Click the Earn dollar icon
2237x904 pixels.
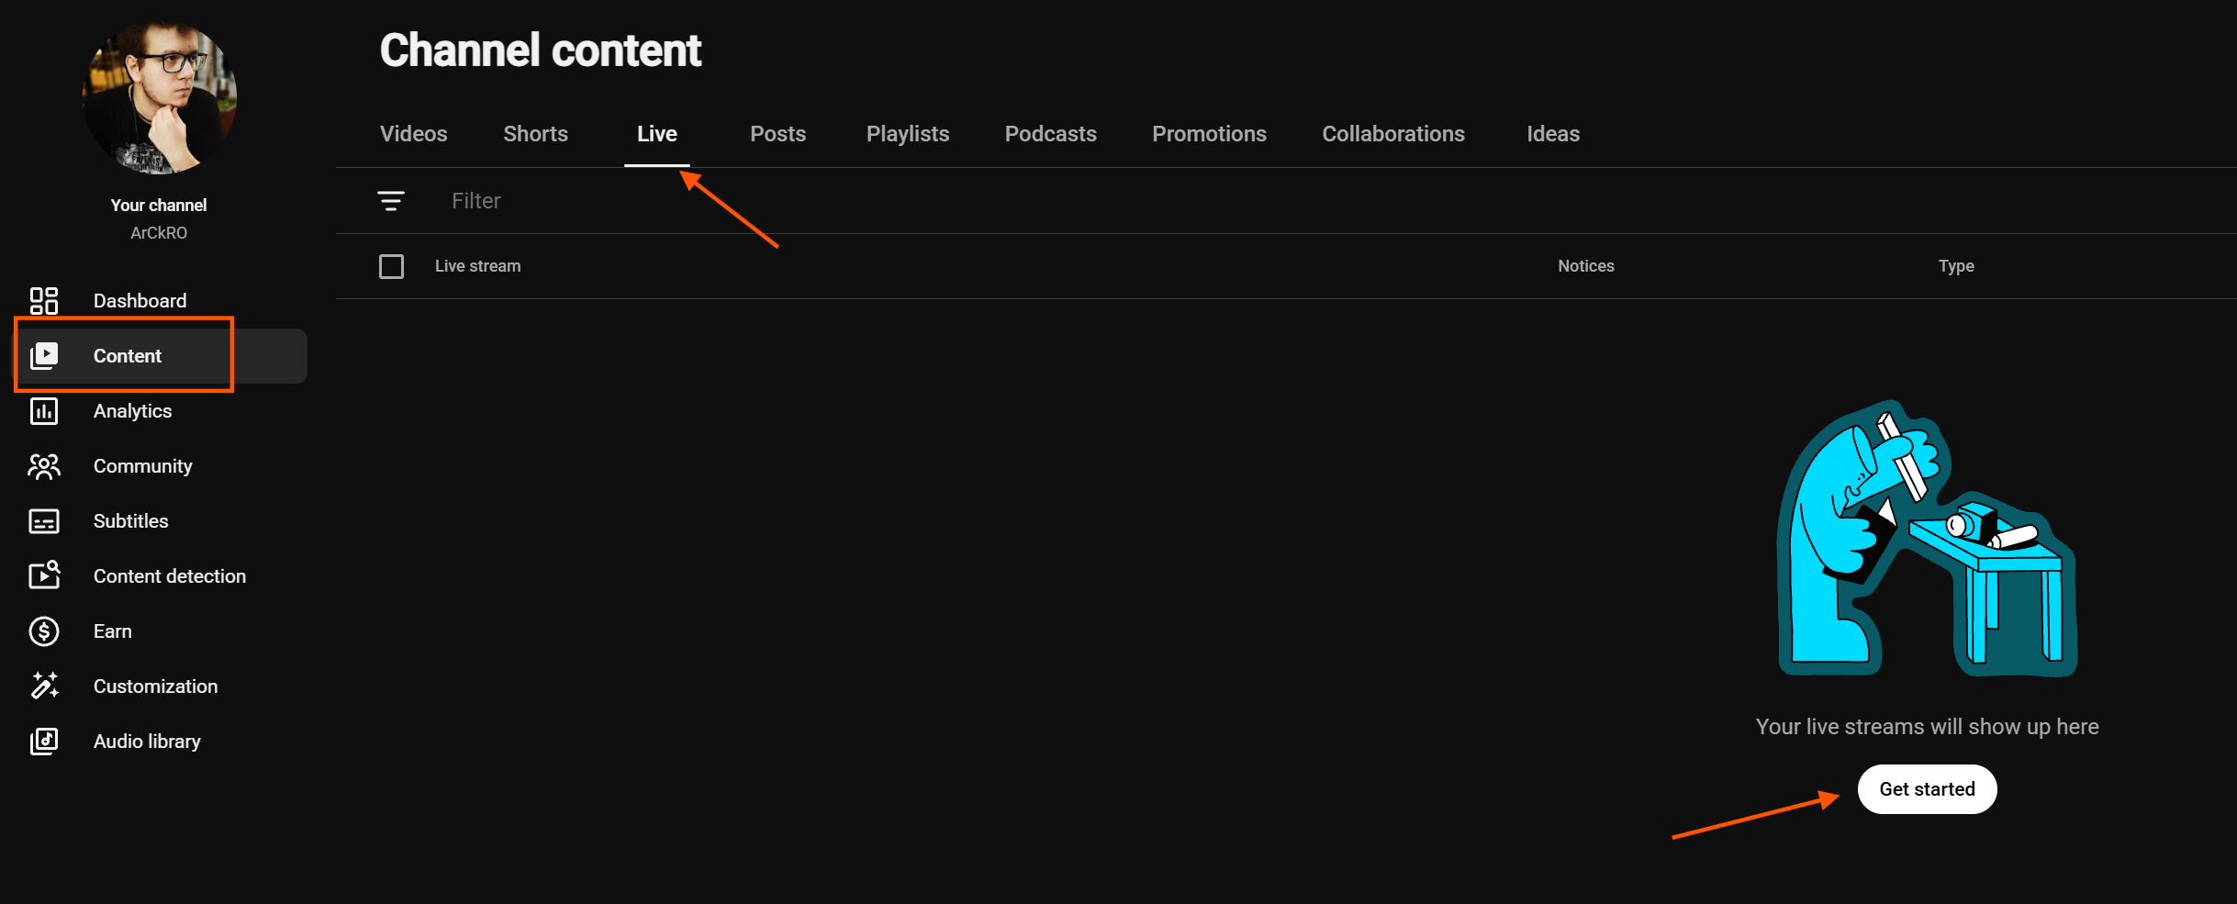click(44, 631)
